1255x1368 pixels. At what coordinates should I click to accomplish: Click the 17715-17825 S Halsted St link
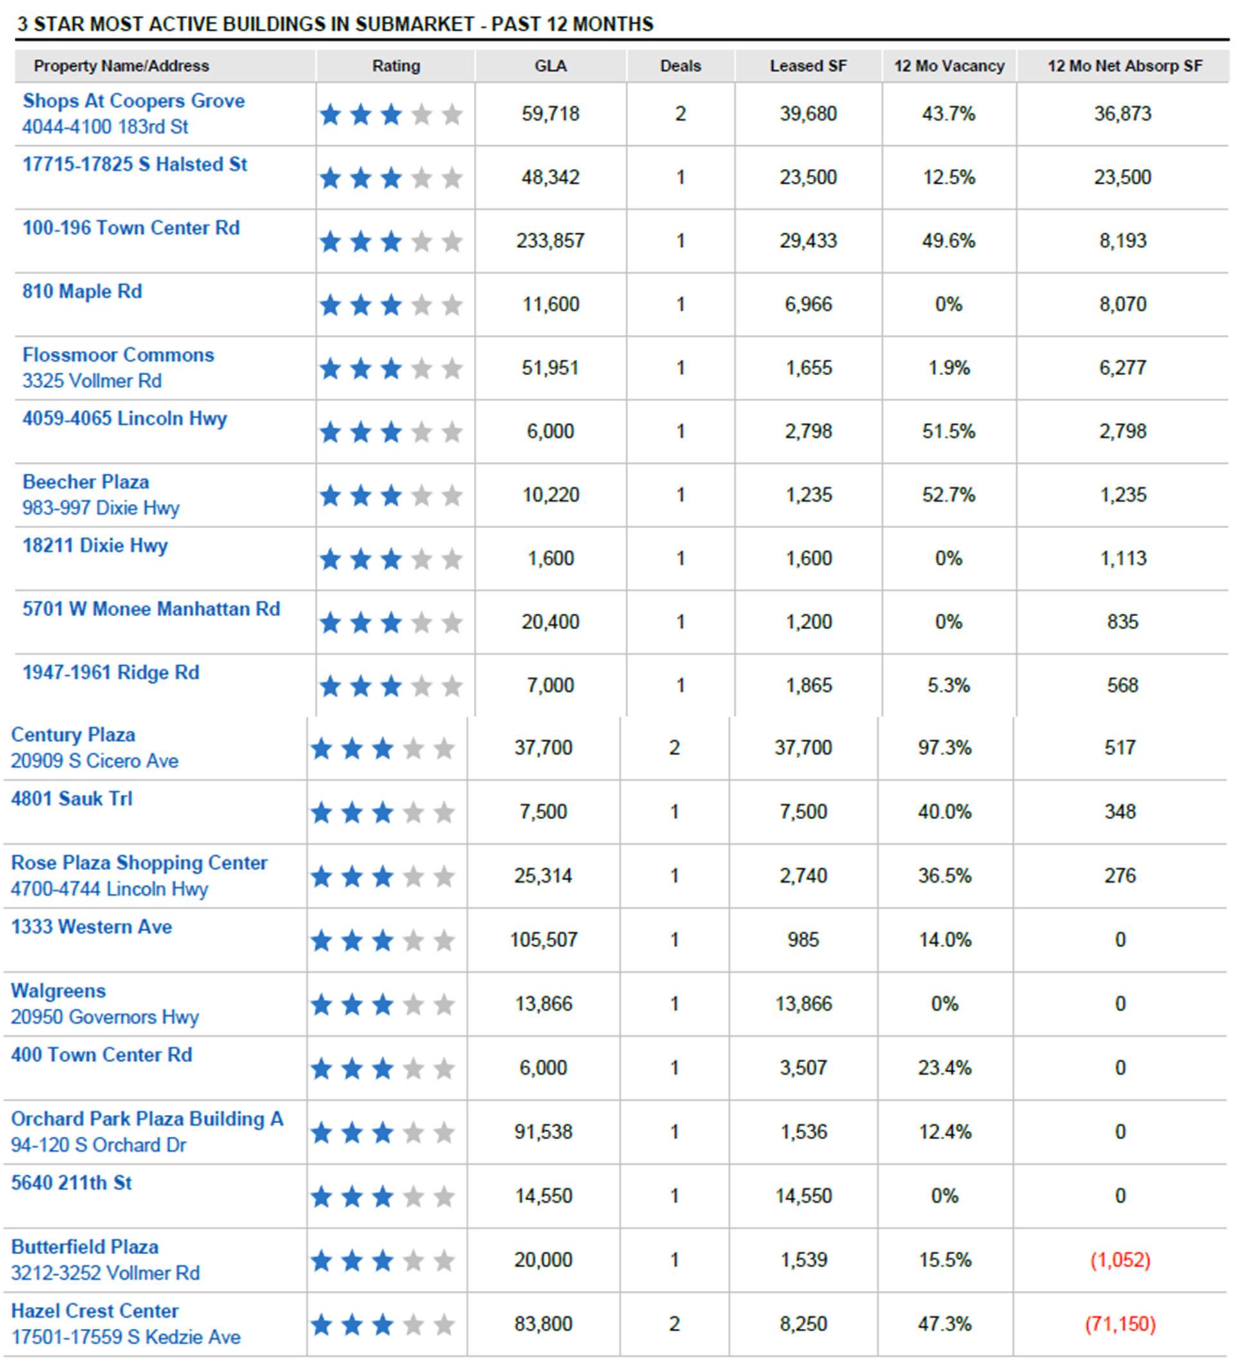point(134,165)
